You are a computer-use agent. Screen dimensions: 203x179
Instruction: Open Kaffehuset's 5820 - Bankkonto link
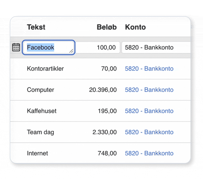pyautogui.click(x=149, y=111)
